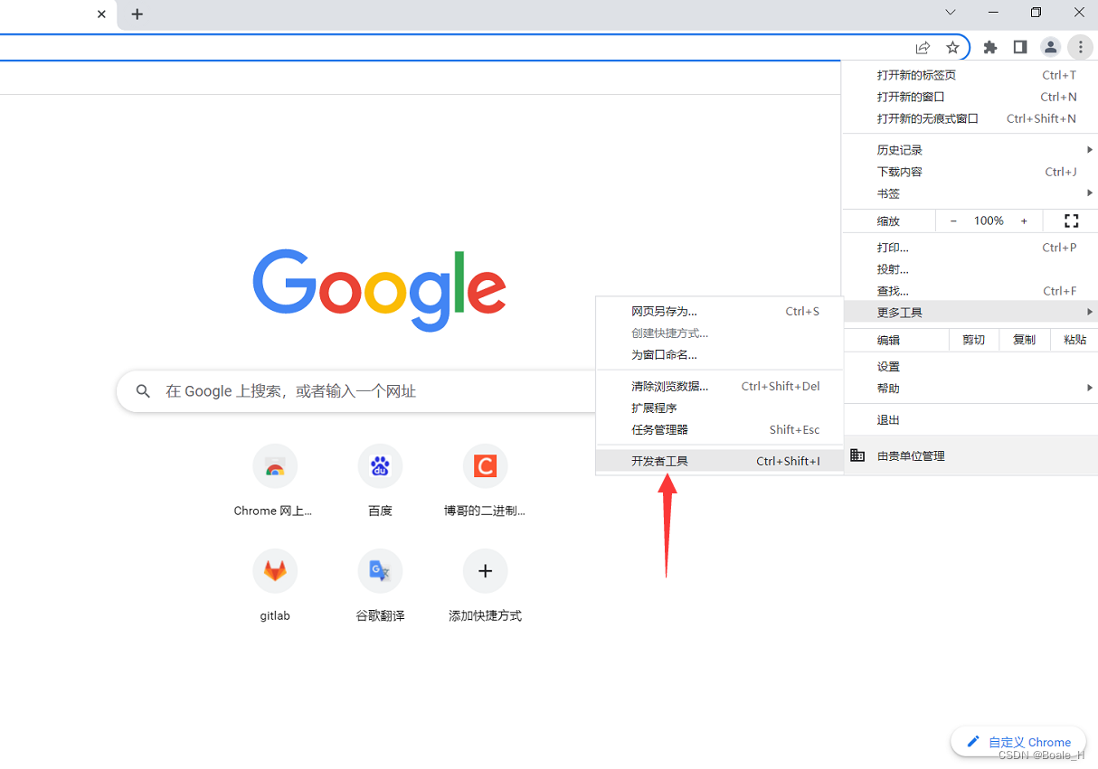Open the 百度 shortcut tile

coord(380,481)
